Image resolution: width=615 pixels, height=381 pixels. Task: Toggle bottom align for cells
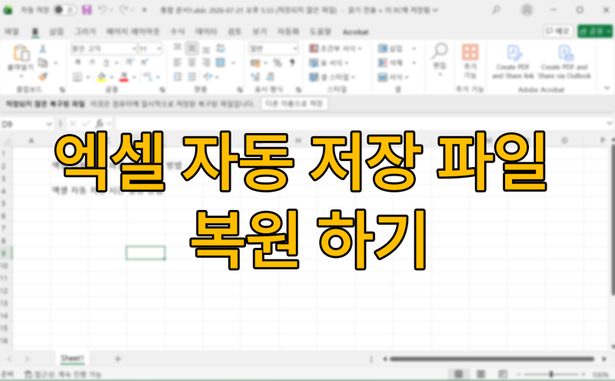(x=206, y=48)
